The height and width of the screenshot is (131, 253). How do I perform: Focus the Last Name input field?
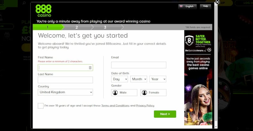[x=65, y=80]
